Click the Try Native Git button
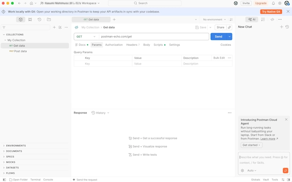Viewport: 292px width, 182px height. coord(271,12)
